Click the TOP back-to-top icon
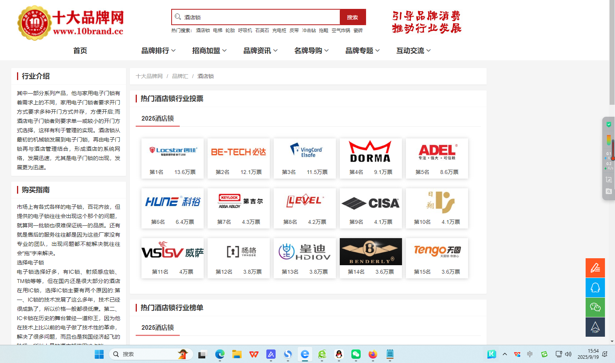Viewport: 615px width, 363px height. click(x=595, y=327)
